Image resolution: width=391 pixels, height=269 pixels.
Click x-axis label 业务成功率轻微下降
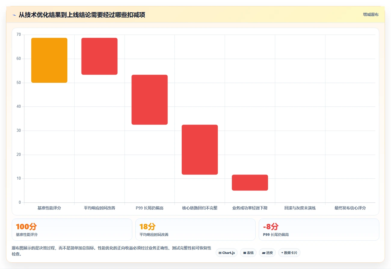[x=250, y=208]
